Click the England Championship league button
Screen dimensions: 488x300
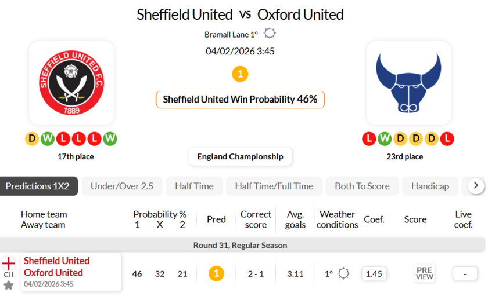[x=240, y=156]
